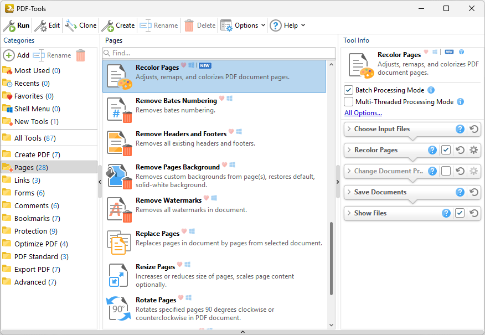The width and height of the screenshot is (485, 335).
Task: Click the heart icon beside Remove Watermarks
Action: pos(206,198)
